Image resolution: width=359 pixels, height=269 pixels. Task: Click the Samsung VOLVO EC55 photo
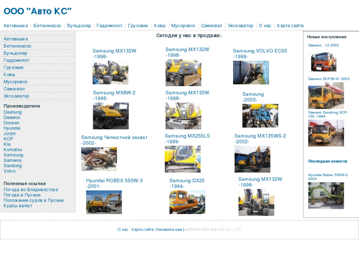click(251, 73)
